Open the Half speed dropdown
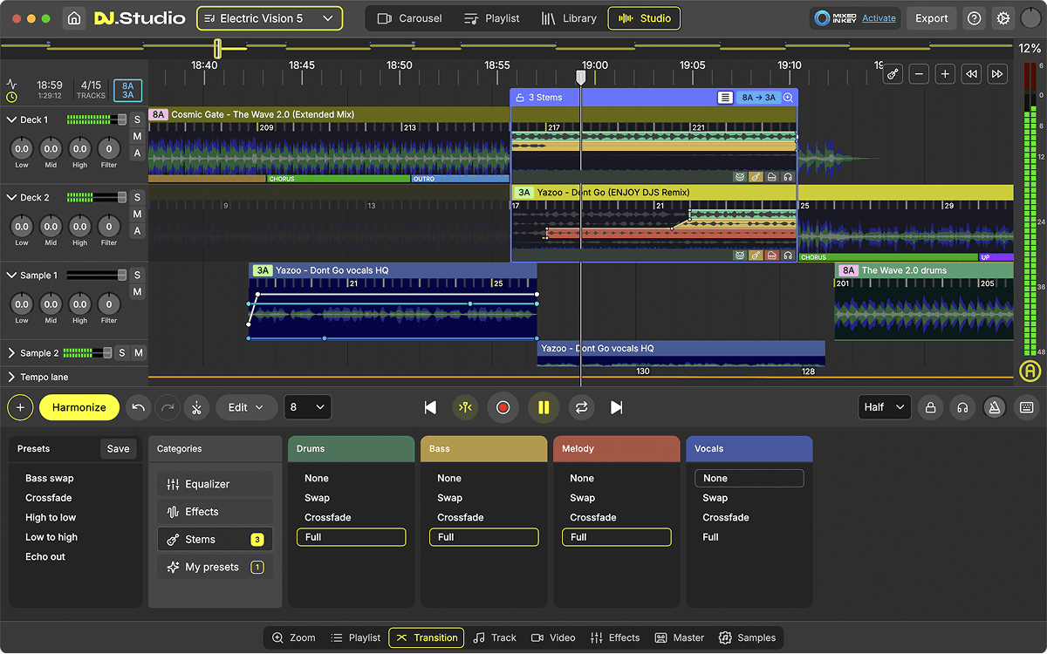Viewport: 1047px width, 654px height. pyautogui.click(x=884, y=407)
